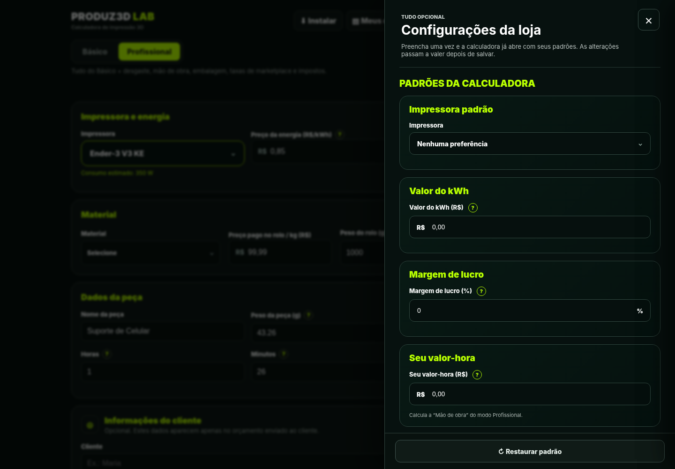Image resolution: width=675 pixels, height=469 pixels.
Task: Click the Nome da peça field
Action: (x=162, y=331)
